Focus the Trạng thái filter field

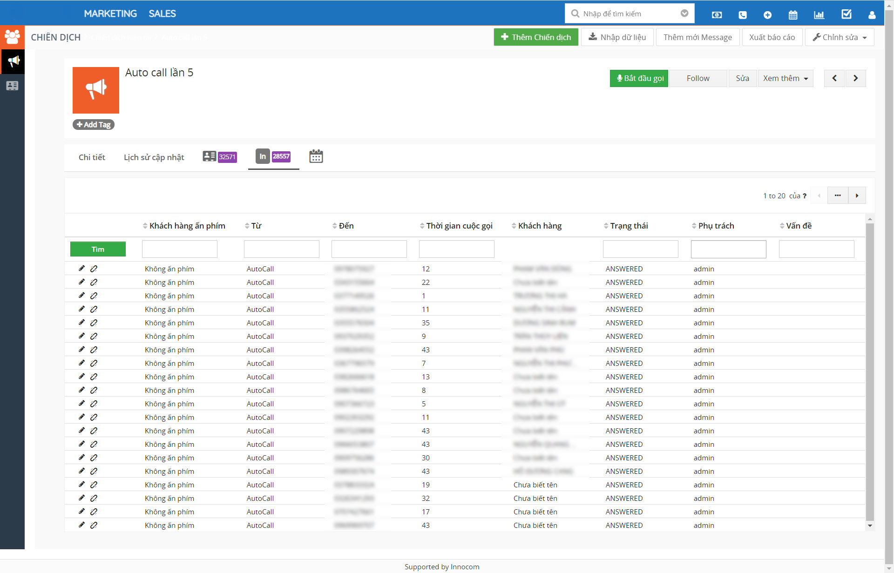pyautogui.click(x=641, y=249)
